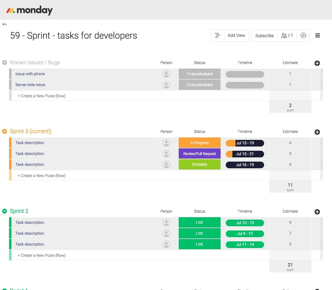Click the Sprint 2 group title
Viewport: 332px width, 290px height.
tap(19, 211)
